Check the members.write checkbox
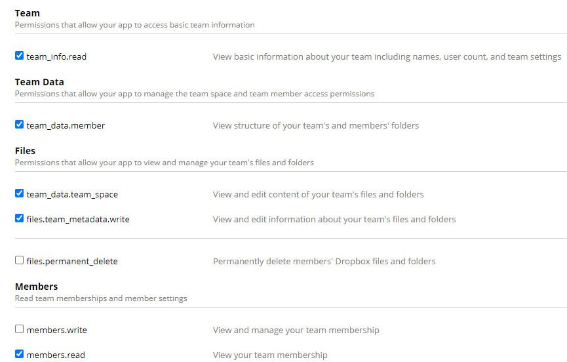 pyautogui.click(x=19, y=329)
